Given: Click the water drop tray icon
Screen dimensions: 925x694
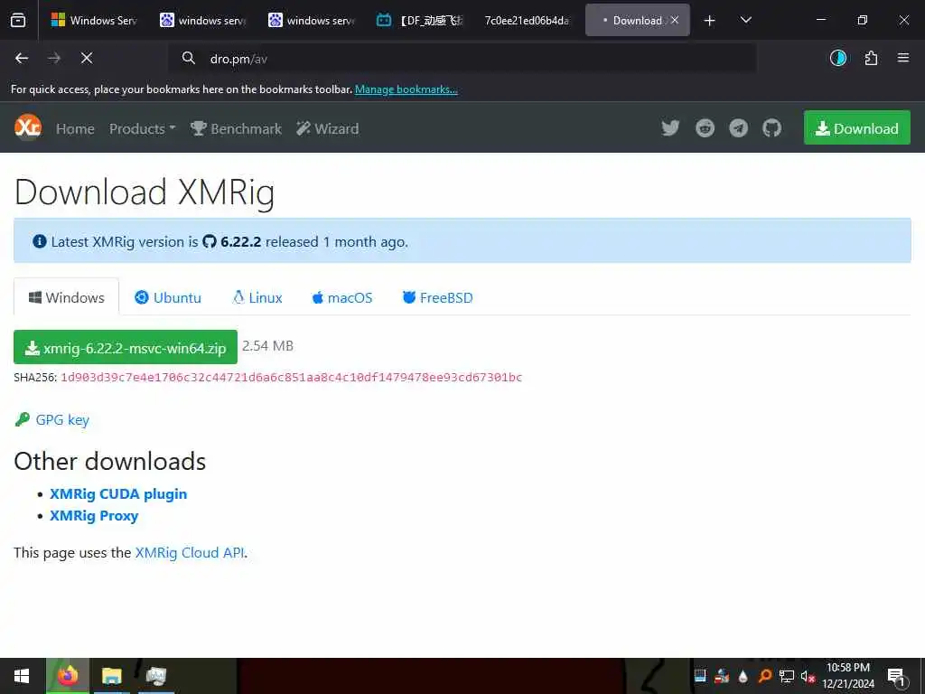Looking at the screenshot, I should click(743, 676).
